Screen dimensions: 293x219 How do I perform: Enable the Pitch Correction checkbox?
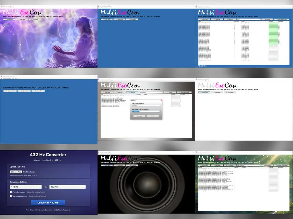click(x=11, y=192)
